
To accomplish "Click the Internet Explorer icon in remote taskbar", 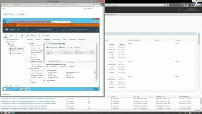I will 28,89.
